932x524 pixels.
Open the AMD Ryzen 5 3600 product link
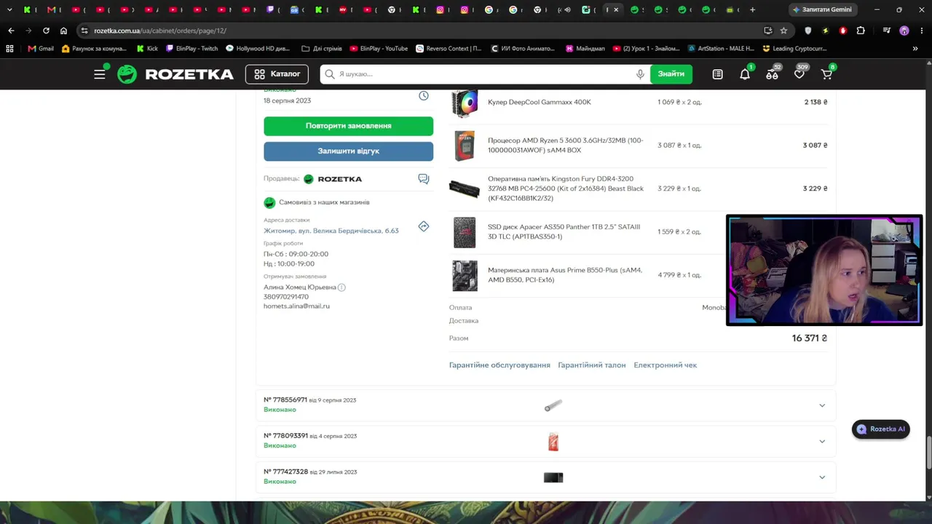566,145
